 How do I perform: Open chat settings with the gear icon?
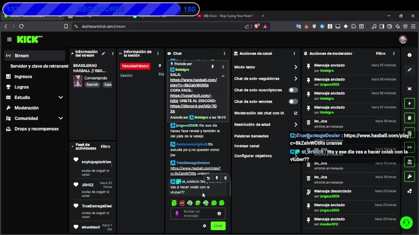tap(205, 226)
